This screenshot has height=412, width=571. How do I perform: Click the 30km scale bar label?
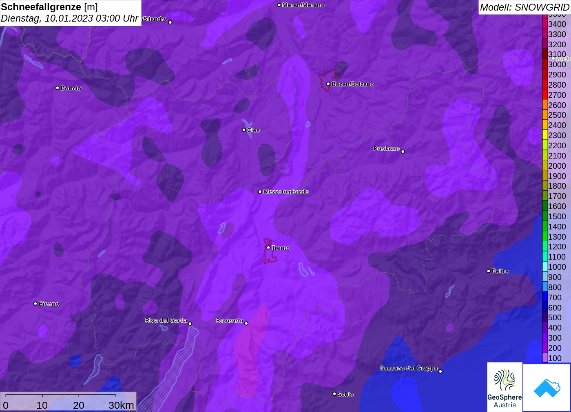(121, 405)
